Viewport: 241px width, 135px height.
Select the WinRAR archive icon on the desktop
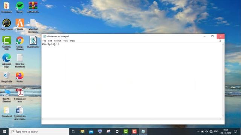click(x=33, y=7)
